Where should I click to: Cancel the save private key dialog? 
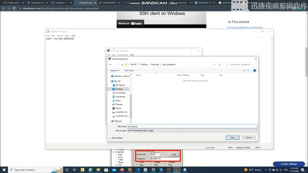[x=248, y=137]
